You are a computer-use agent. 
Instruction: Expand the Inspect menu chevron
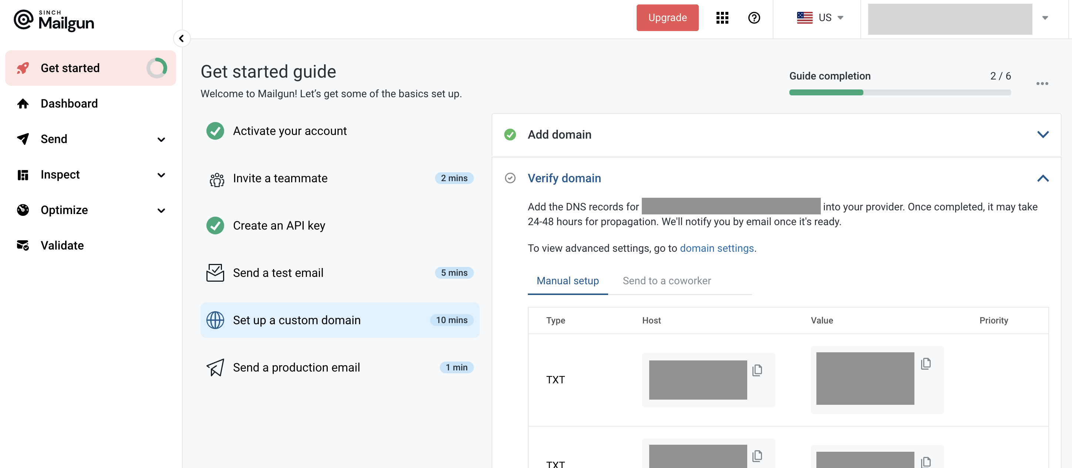[x=161, y=175]
